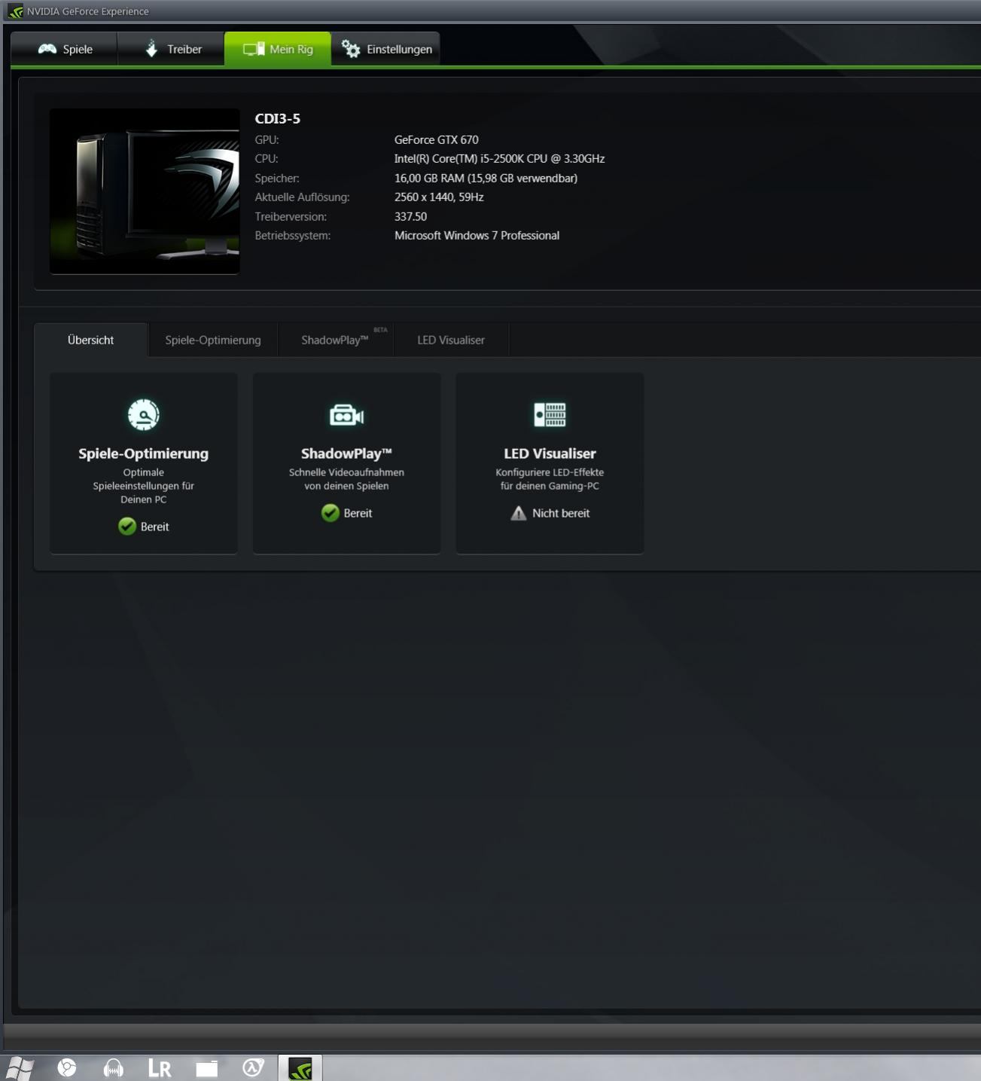Click the GeForce GTX 670 value
The image size is (981, 1081).
tap(437, 139)
